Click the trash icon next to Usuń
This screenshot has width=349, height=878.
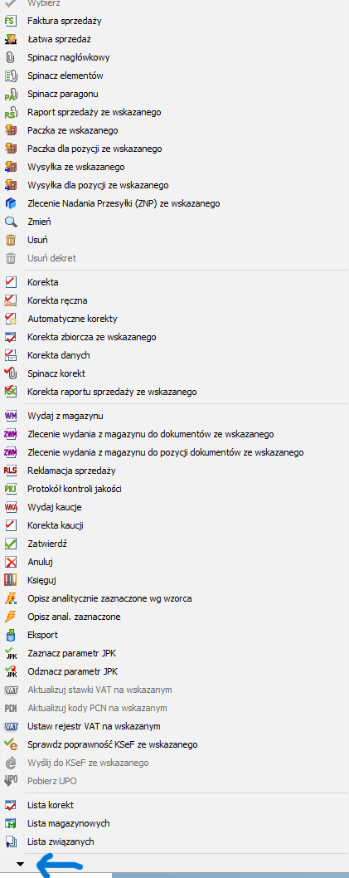click(x=11, y=240)
